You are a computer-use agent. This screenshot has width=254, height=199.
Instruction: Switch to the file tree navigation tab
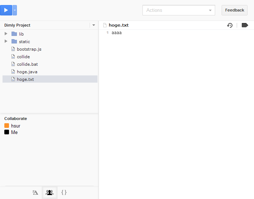tap(35, 193)
